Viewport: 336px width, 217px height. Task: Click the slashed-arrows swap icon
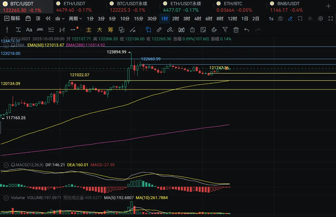point(132,30)
